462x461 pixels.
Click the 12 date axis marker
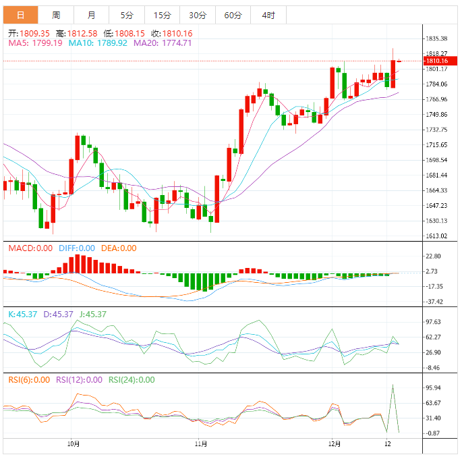coord(388,444)
